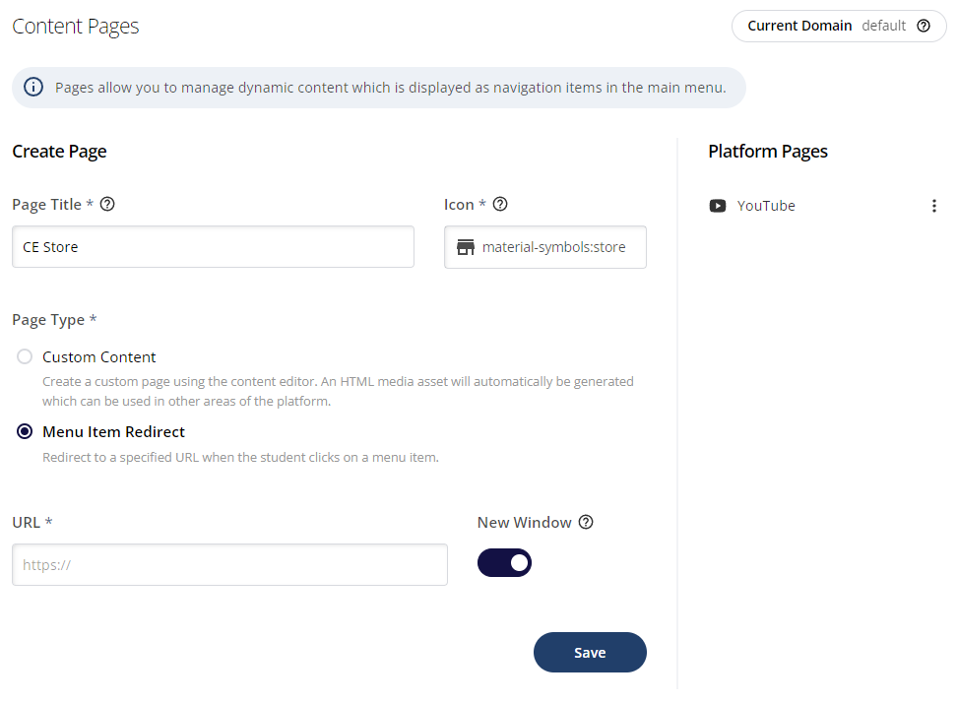Click the YouTube play icon

[718, 206]
